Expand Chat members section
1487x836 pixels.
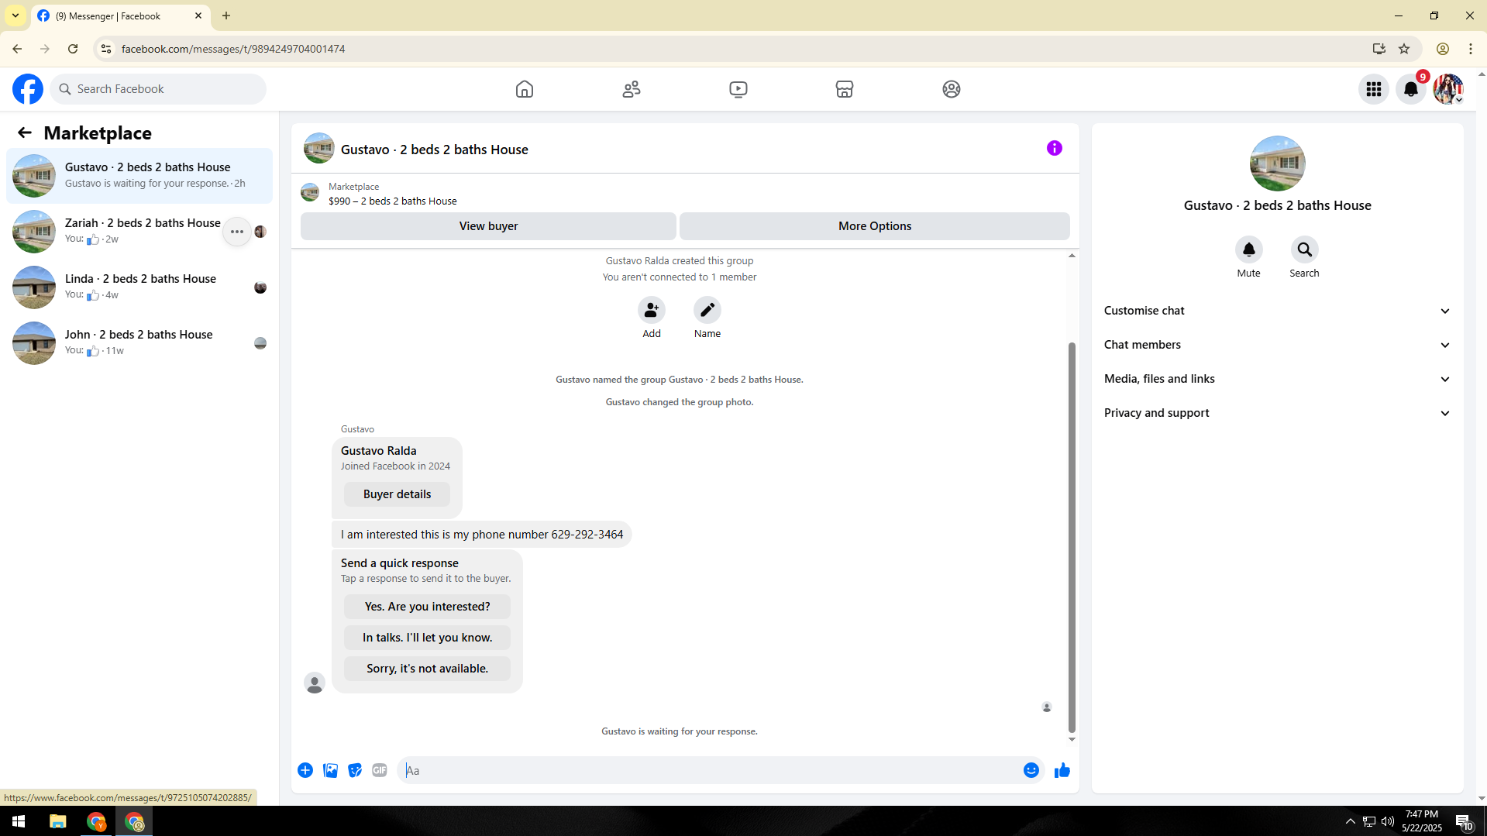pos(1278,345)
